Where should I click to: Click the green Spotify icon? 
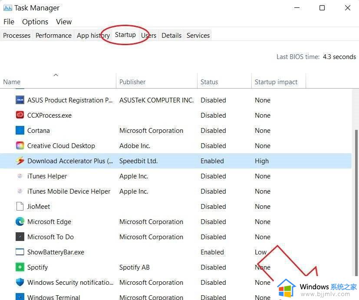pos(20,267)
